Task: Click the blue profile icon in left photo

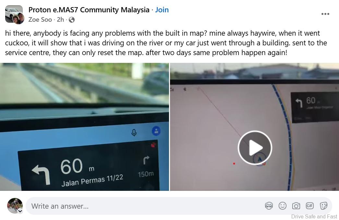Action: click(x=156, y=131)
